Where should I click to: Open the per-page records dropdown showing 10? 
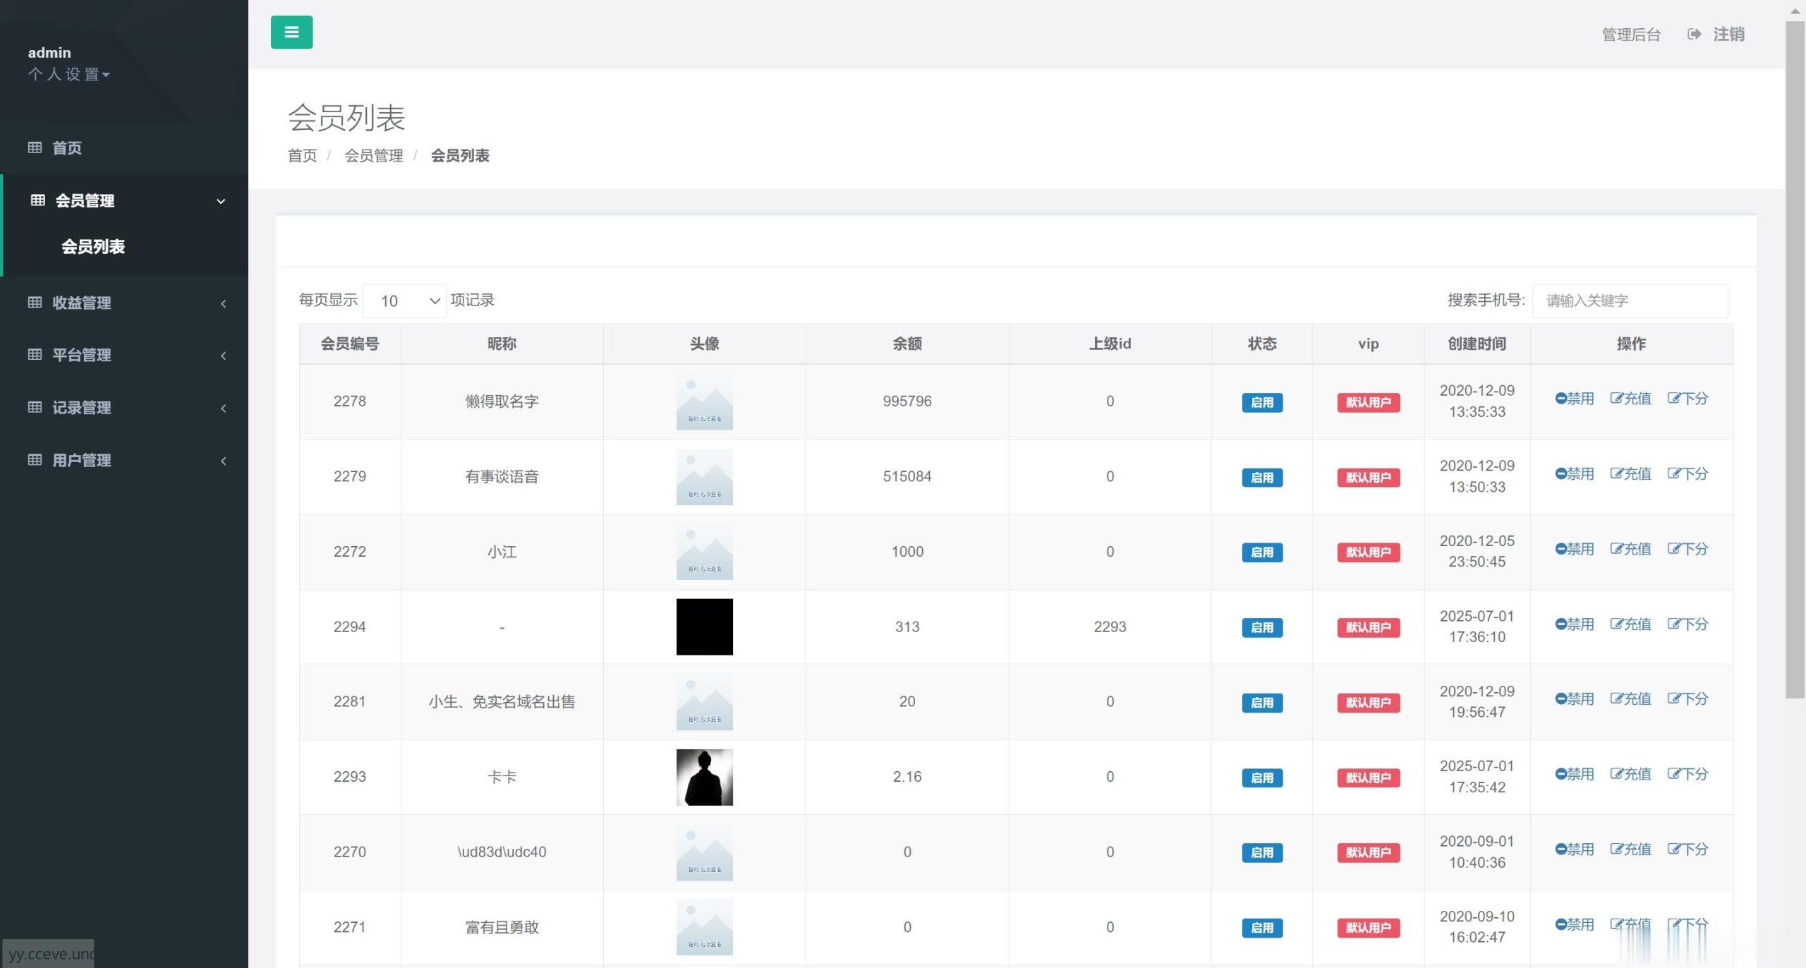404,301
